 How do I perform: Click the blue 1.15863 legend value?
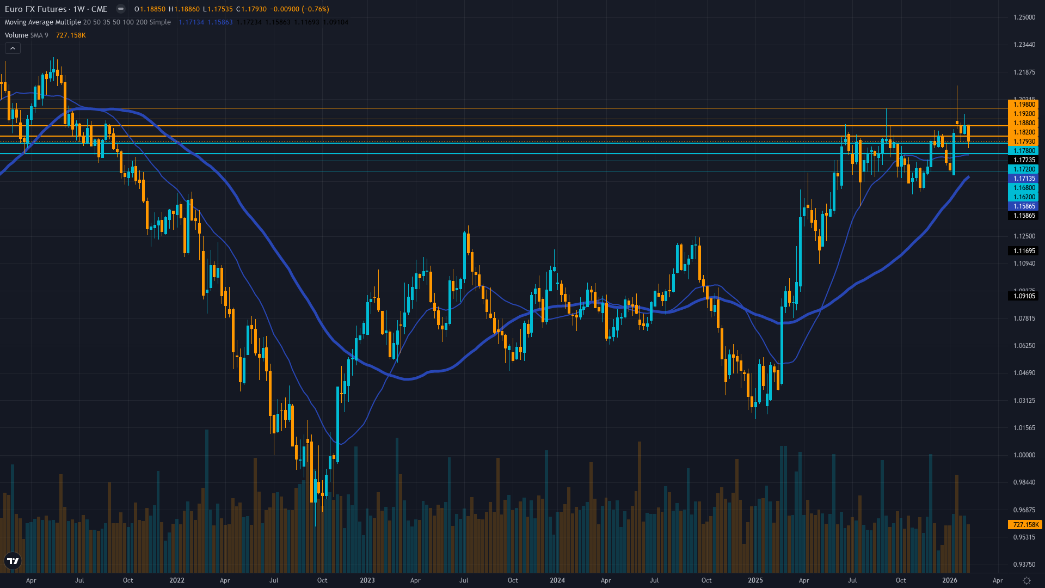point(220,22)
